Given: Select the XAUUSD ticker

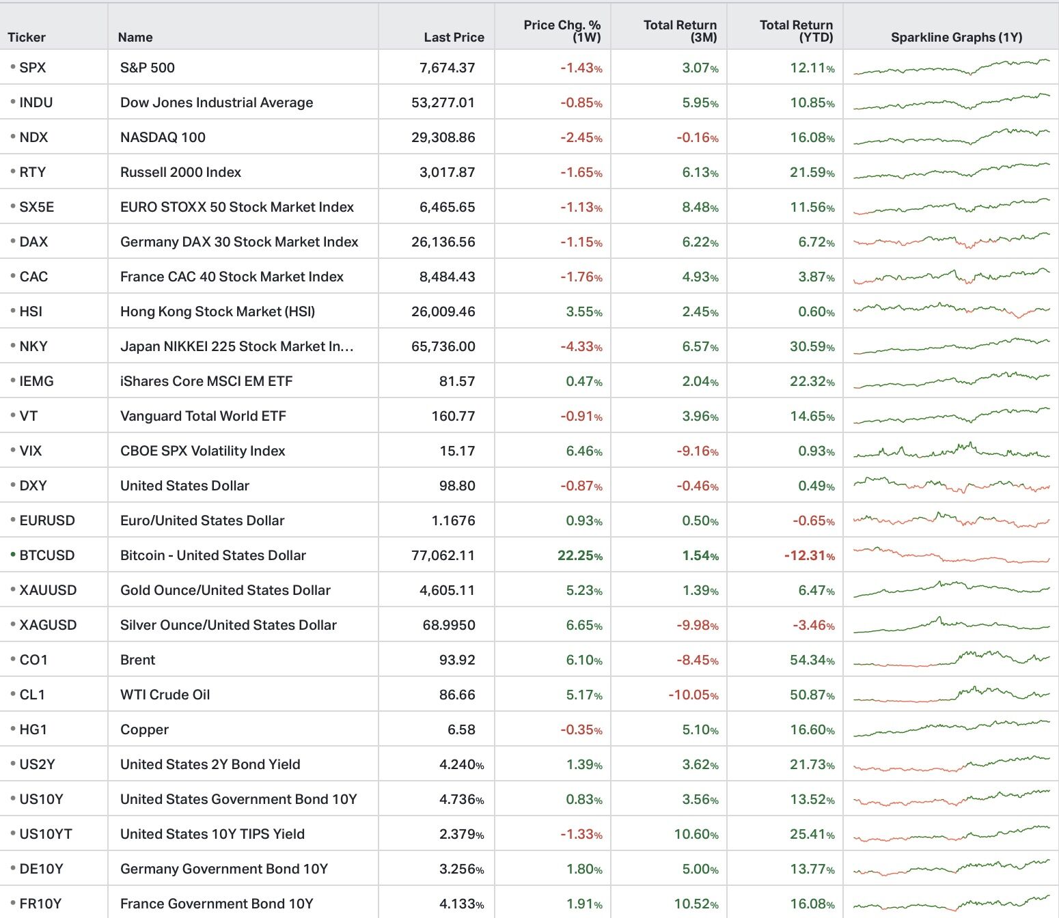Looking at the screenshot, I should (48, 589).
